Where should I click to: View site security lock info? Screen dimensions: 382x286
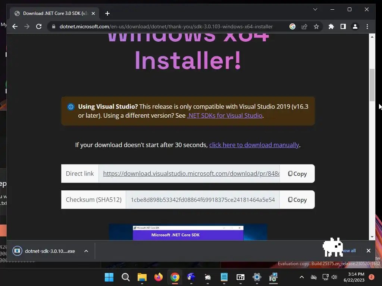(x=54, y=26)
